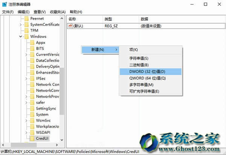Collapse the Windows key in the tree

click(x=20, y=36)
